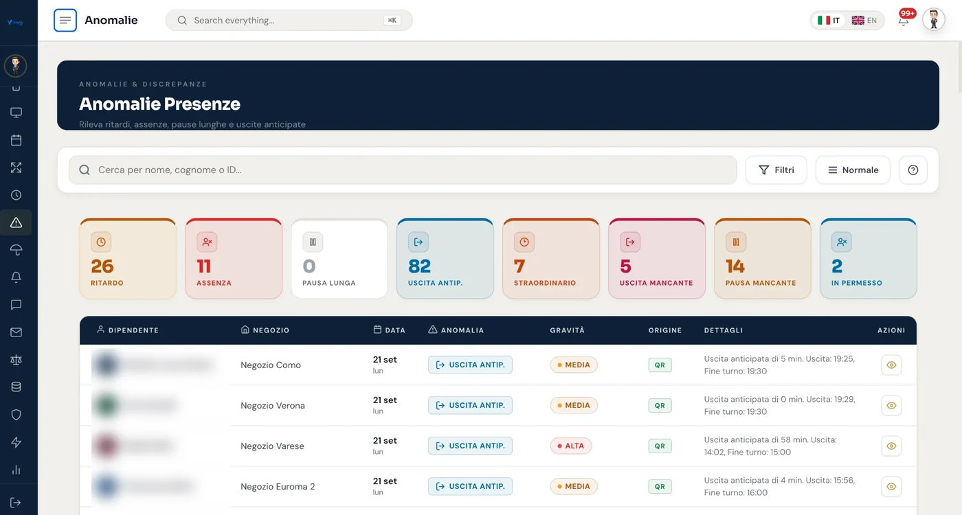The width and height of the screenshot is (962, 515).
Task: Open the hamburger menu next to Anomalie
Action: [65, 20]
